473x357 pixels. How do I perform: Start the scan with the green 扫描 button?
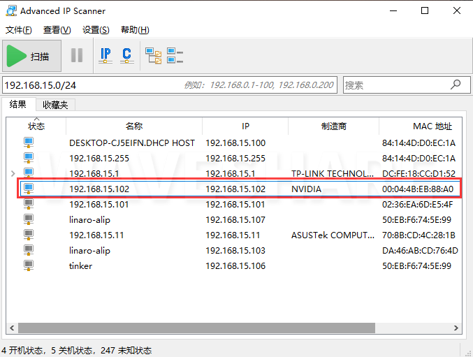click(x=31, y=56)
